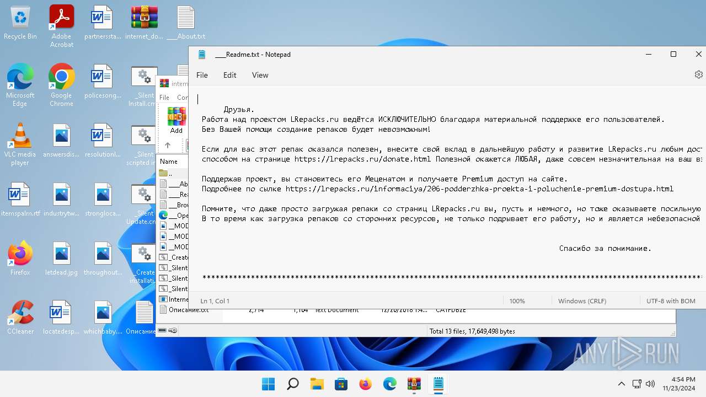This screenshot has height=397, width=706.
Task: Select the answersdis... image file icon
Action: click(x=62, y=141)
